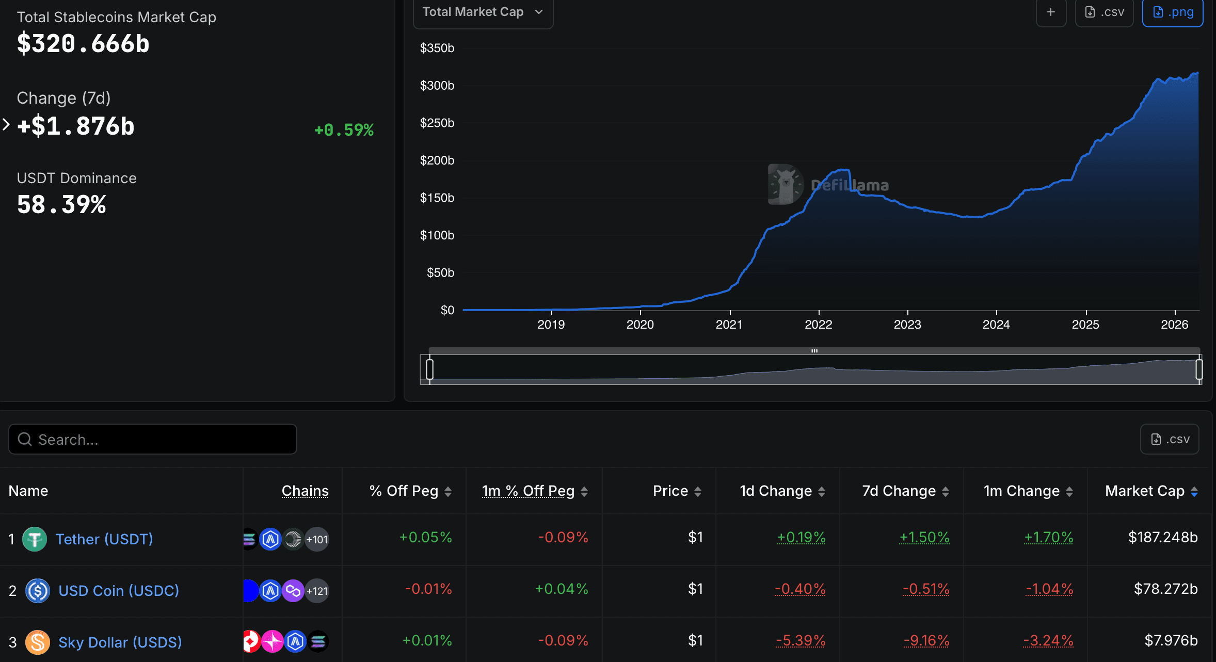
Task: Open the Tether (USDT) link
Action: (x=104, y=539)
